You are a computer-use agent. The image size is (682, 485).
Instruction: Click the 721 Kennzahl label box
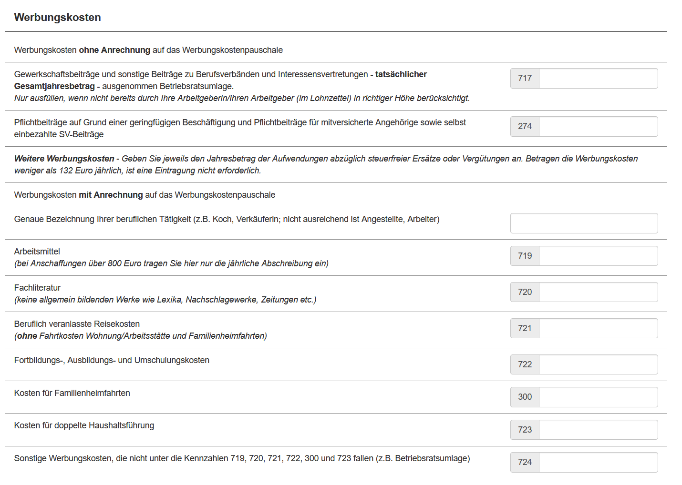click(525, 328)
